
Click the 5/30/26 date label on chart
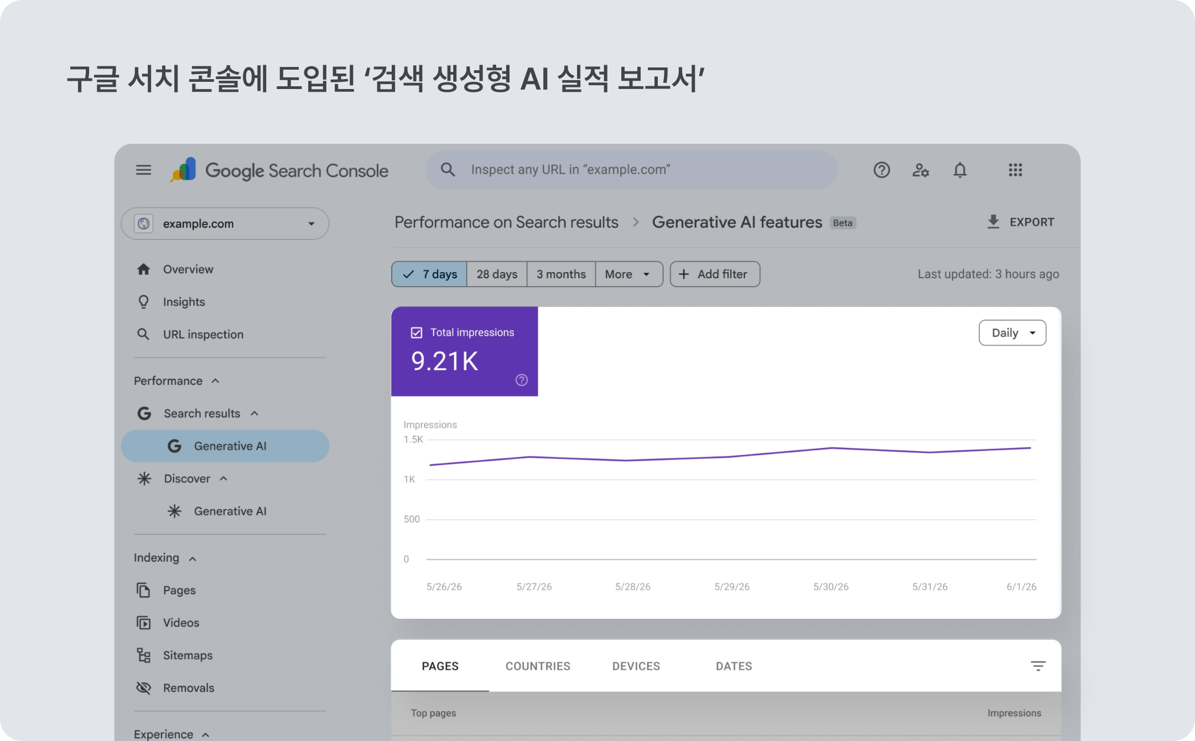point(830,587)
